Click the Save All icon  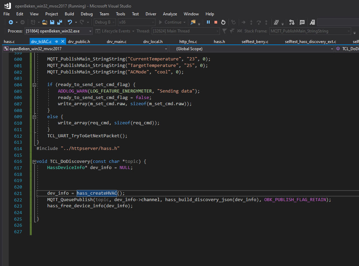click(59, 22)
